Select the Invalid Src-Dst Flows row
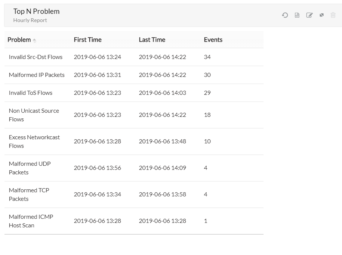342x255 pixels. (x=36, y=57)
